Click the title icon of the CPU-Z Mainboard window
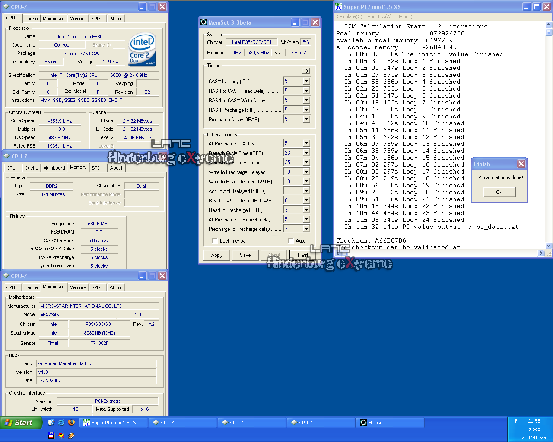 click(x=6, y=276)
